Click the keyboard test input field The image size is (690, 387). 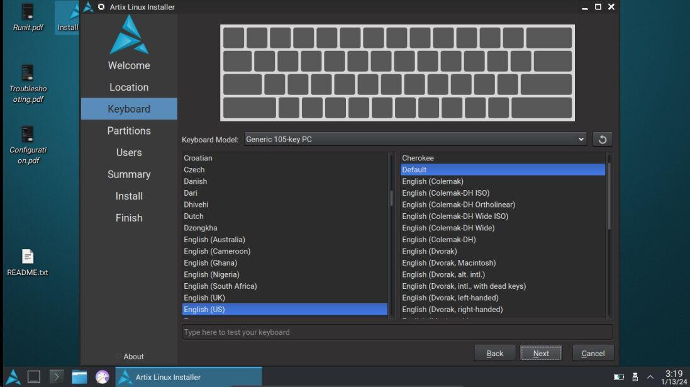pyautogui.click(x=397, y=332)
